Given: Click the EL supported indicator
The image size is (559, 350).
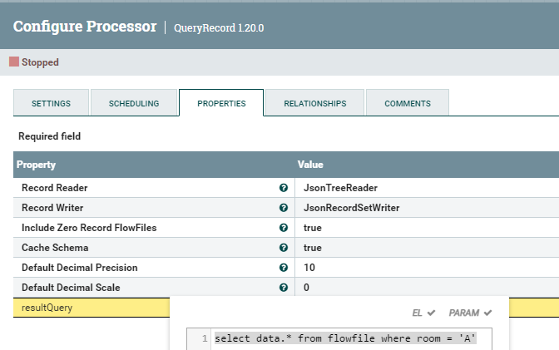Looking at the screenshot, I should pos(423,313).
